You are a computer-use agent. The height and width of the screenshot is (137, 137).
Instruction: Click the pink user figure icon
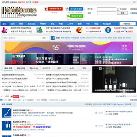[x=4, y=30]
